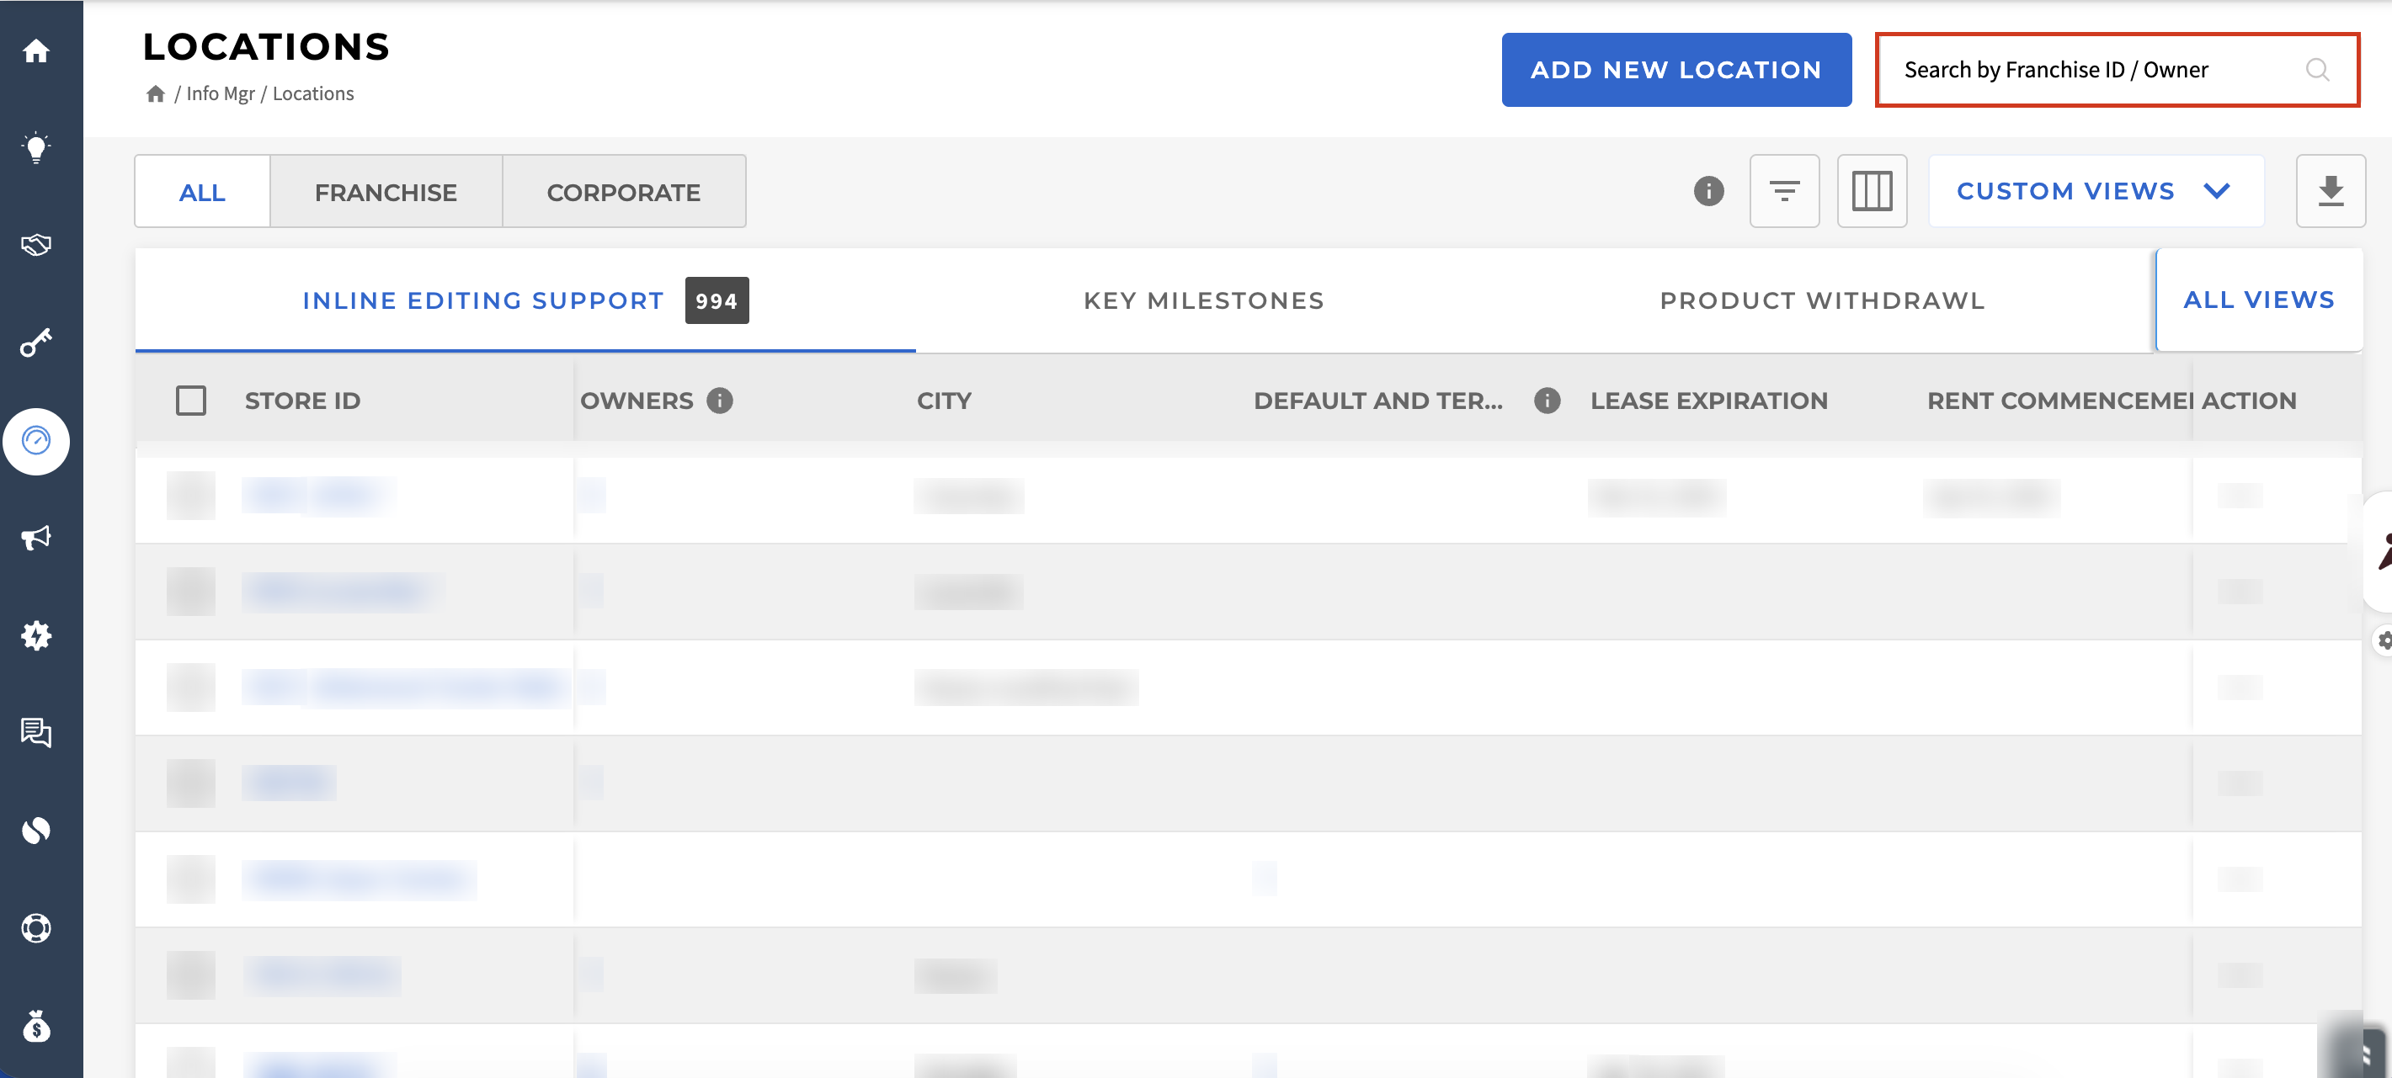Open the Home icon in sidebar
The height and width of the screenshot is (1078, 2392).
[36, 50]
